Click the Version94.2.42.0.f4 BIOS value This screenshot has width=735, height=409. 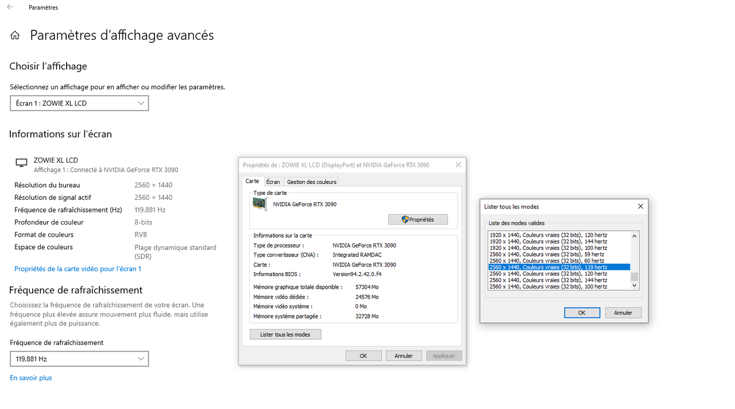tap(357, 274)
